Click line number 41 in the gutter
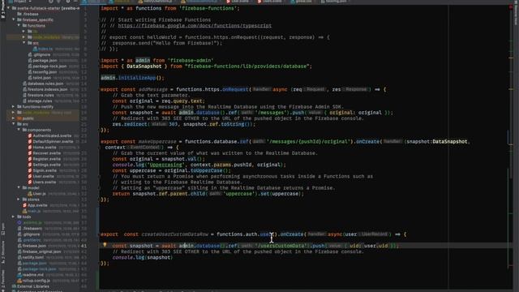Viewport: 519px width, 292px height. (x=84, y=246)
